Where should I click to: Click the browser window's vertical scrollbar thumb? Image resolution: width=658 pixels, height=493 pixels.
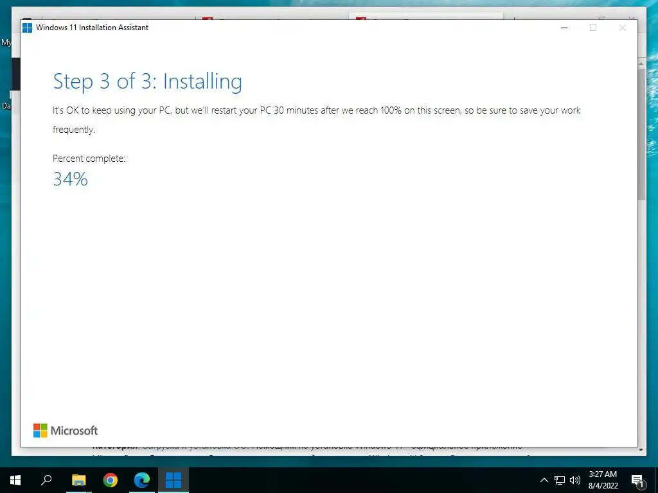click(x=642, y=134)
